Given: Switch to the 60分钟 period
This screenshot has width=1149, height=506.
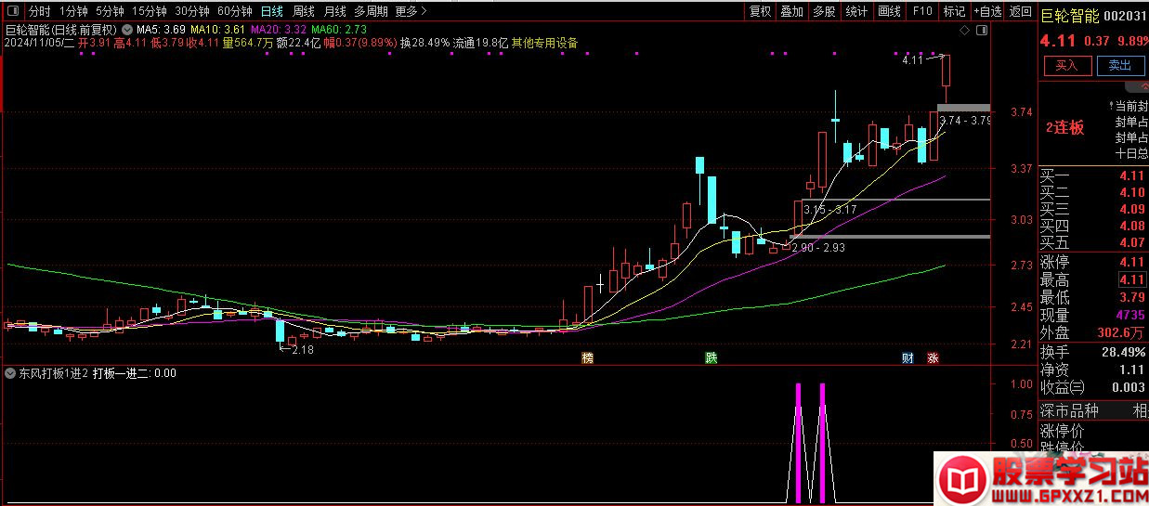Looking at the screenshot, I should pos(234,12).
